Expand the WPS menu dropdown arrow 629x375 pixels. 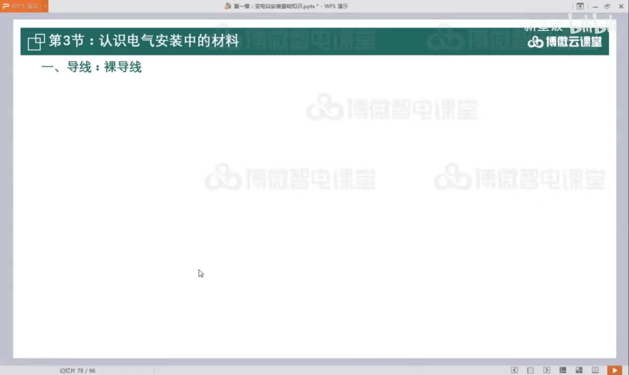pos(45,6)
